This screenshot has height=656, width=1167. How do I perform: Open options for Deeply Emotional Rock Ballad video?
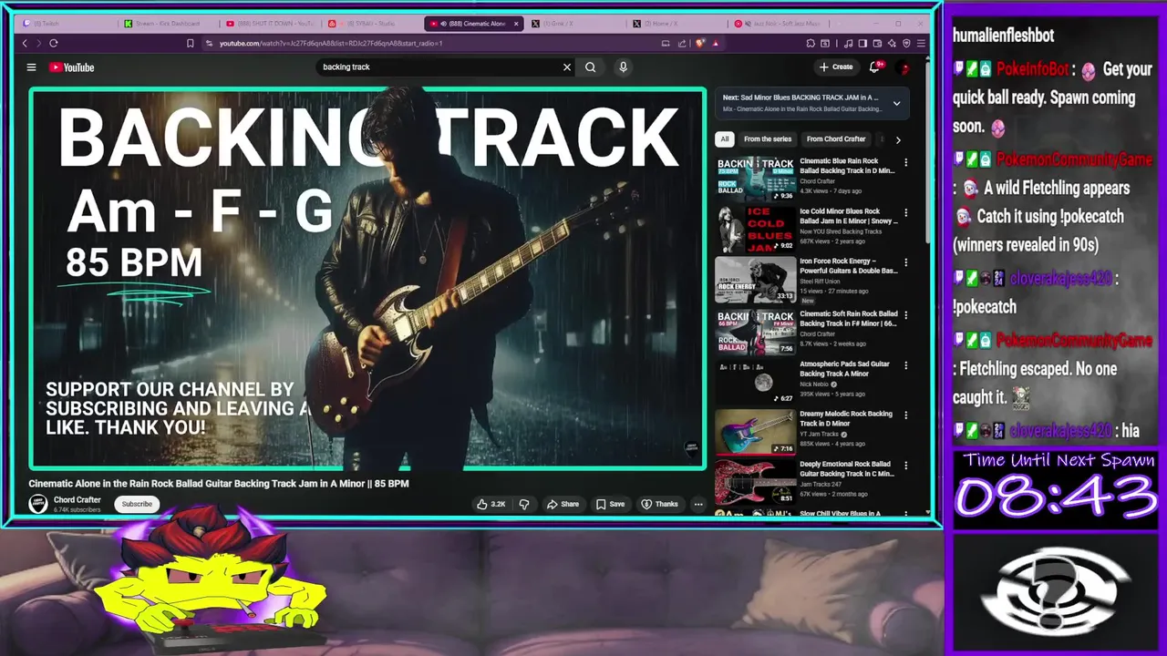point(905,466)
